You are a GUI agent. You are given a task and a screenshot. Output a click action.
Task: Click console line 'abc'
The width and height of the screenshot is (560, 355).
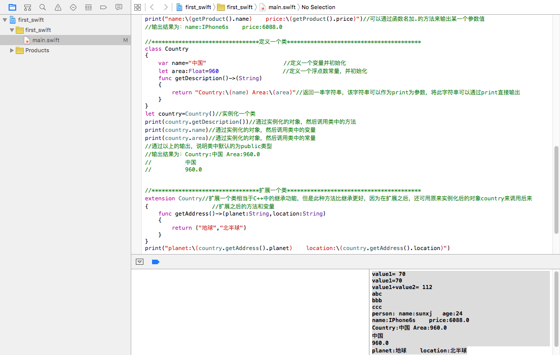pos(377,294)
